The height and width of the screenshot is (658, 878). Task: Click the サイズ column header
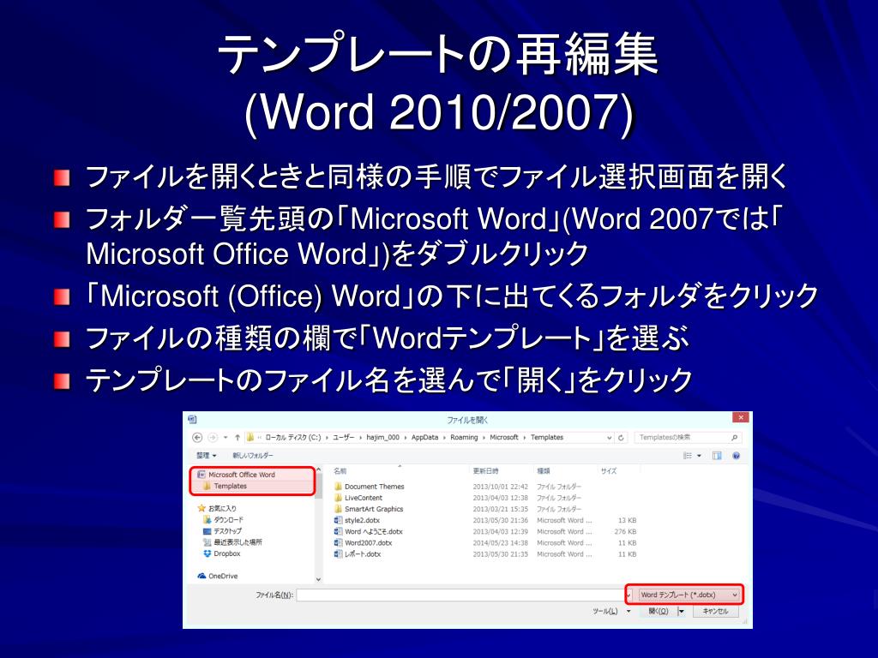tap(609, 471)
